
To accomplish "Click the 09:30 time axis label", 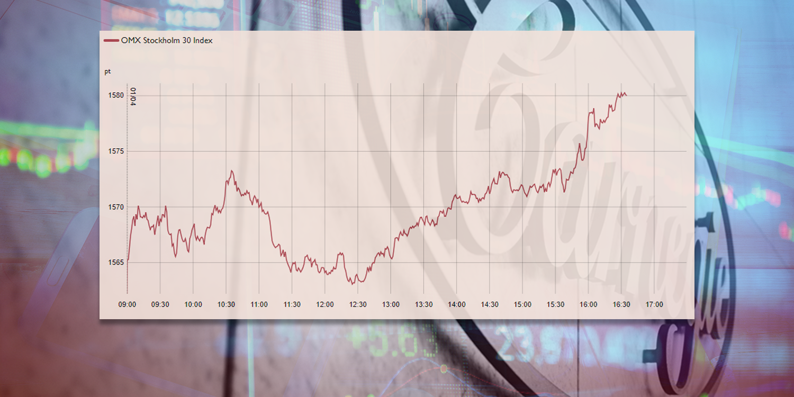I will tap(160, 305).
